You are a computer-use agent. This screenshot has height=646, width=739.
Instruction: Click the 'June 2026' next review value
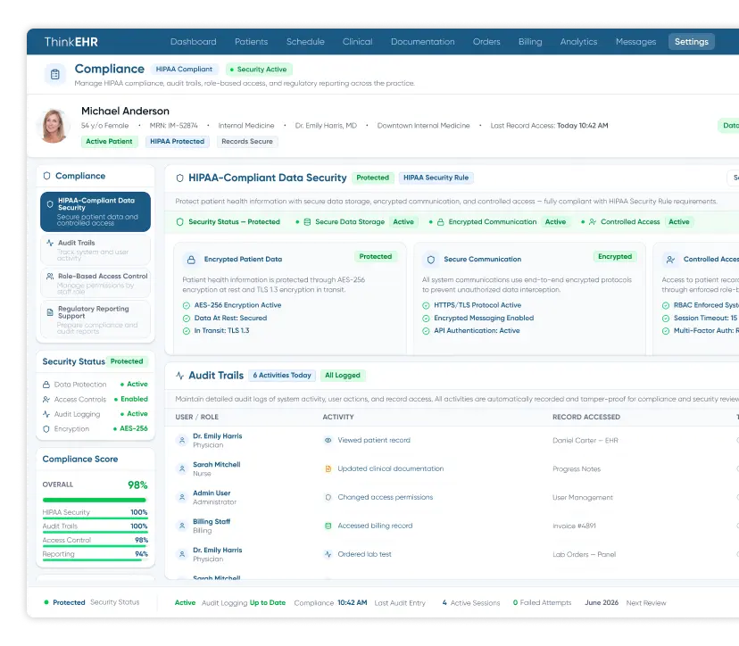602,602
